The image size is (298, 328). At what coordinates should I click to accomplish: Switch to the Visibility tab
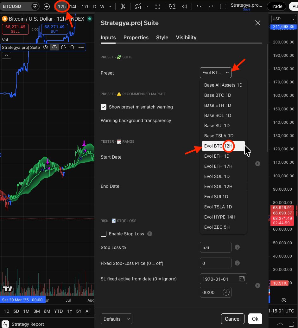[x=186, y=37]
